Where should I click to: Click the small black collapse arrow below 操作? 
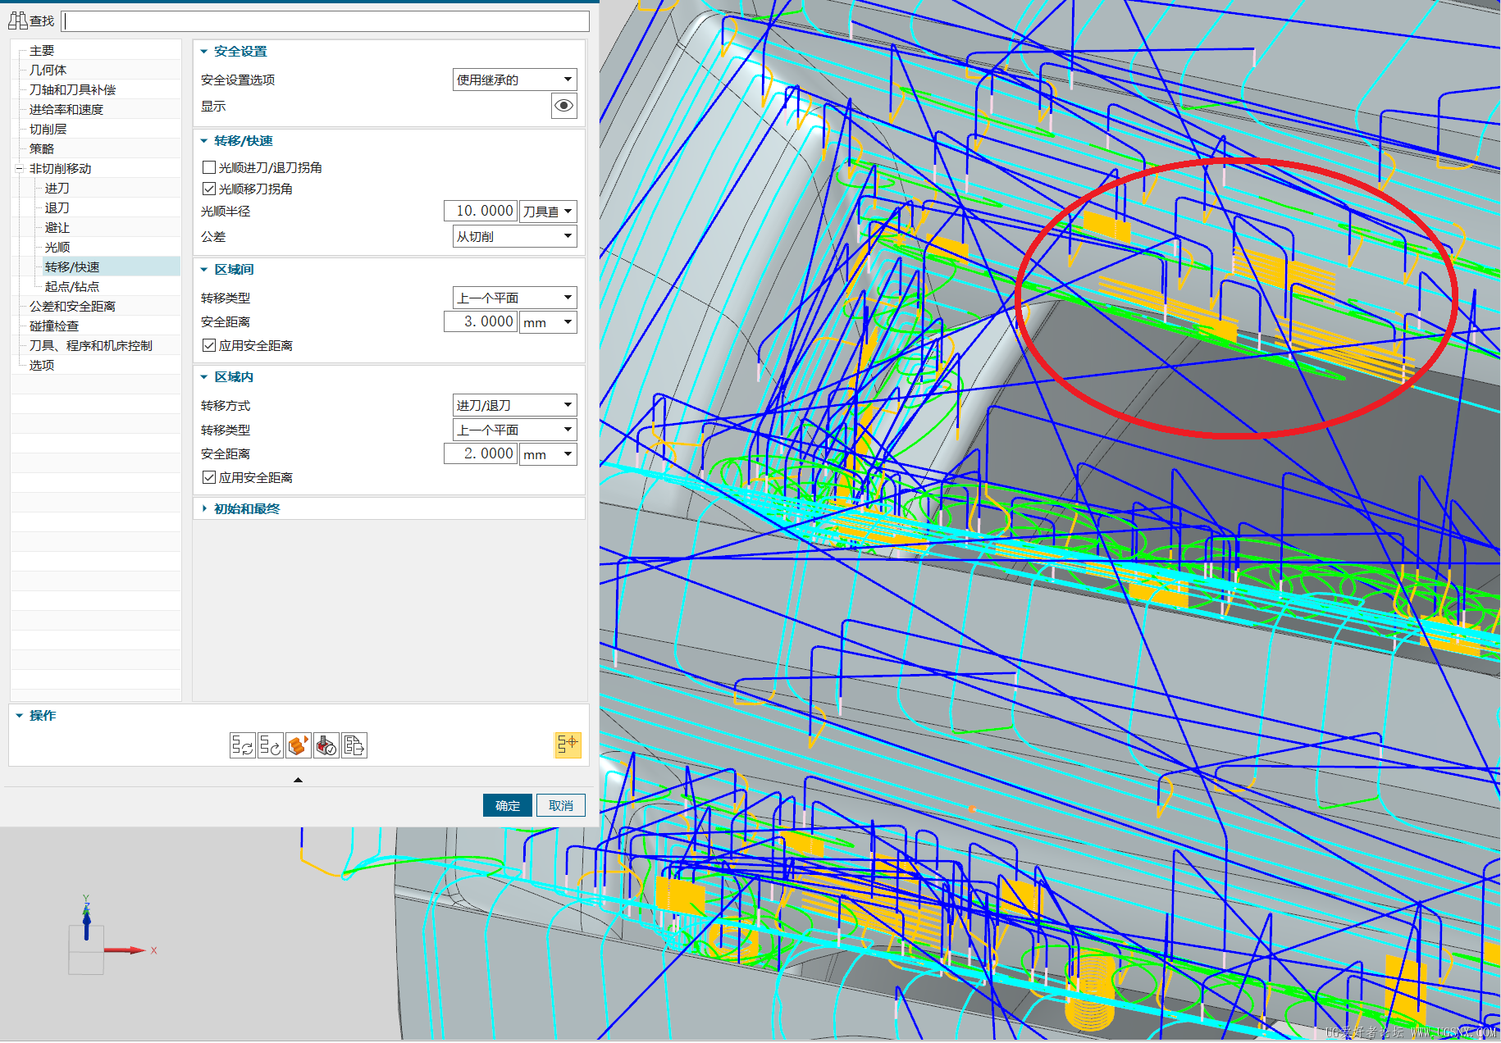(298, 780)
